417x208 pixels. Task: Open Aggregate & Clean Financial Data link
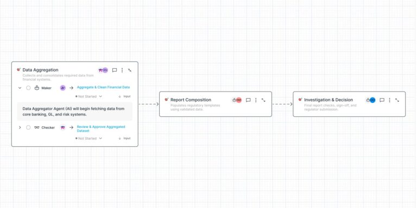[104, 87]
